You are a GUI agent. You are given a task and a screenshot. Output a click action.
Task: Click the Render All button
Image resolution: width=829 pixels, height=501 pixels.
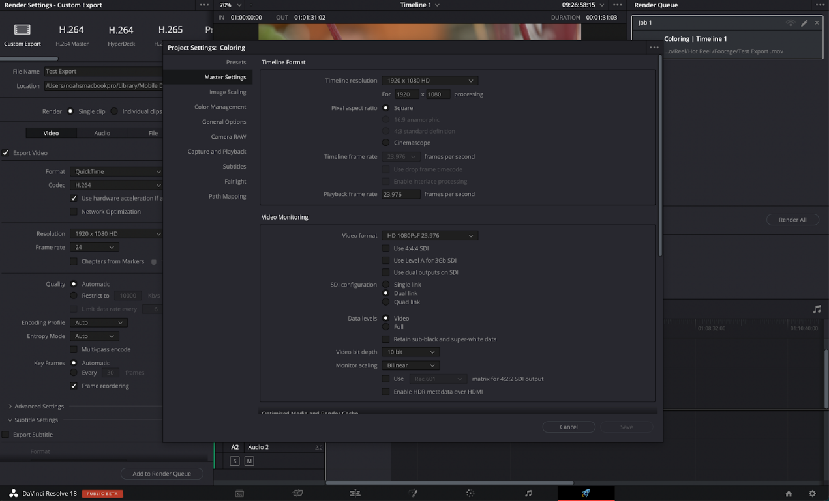click(x=792, y=220)
